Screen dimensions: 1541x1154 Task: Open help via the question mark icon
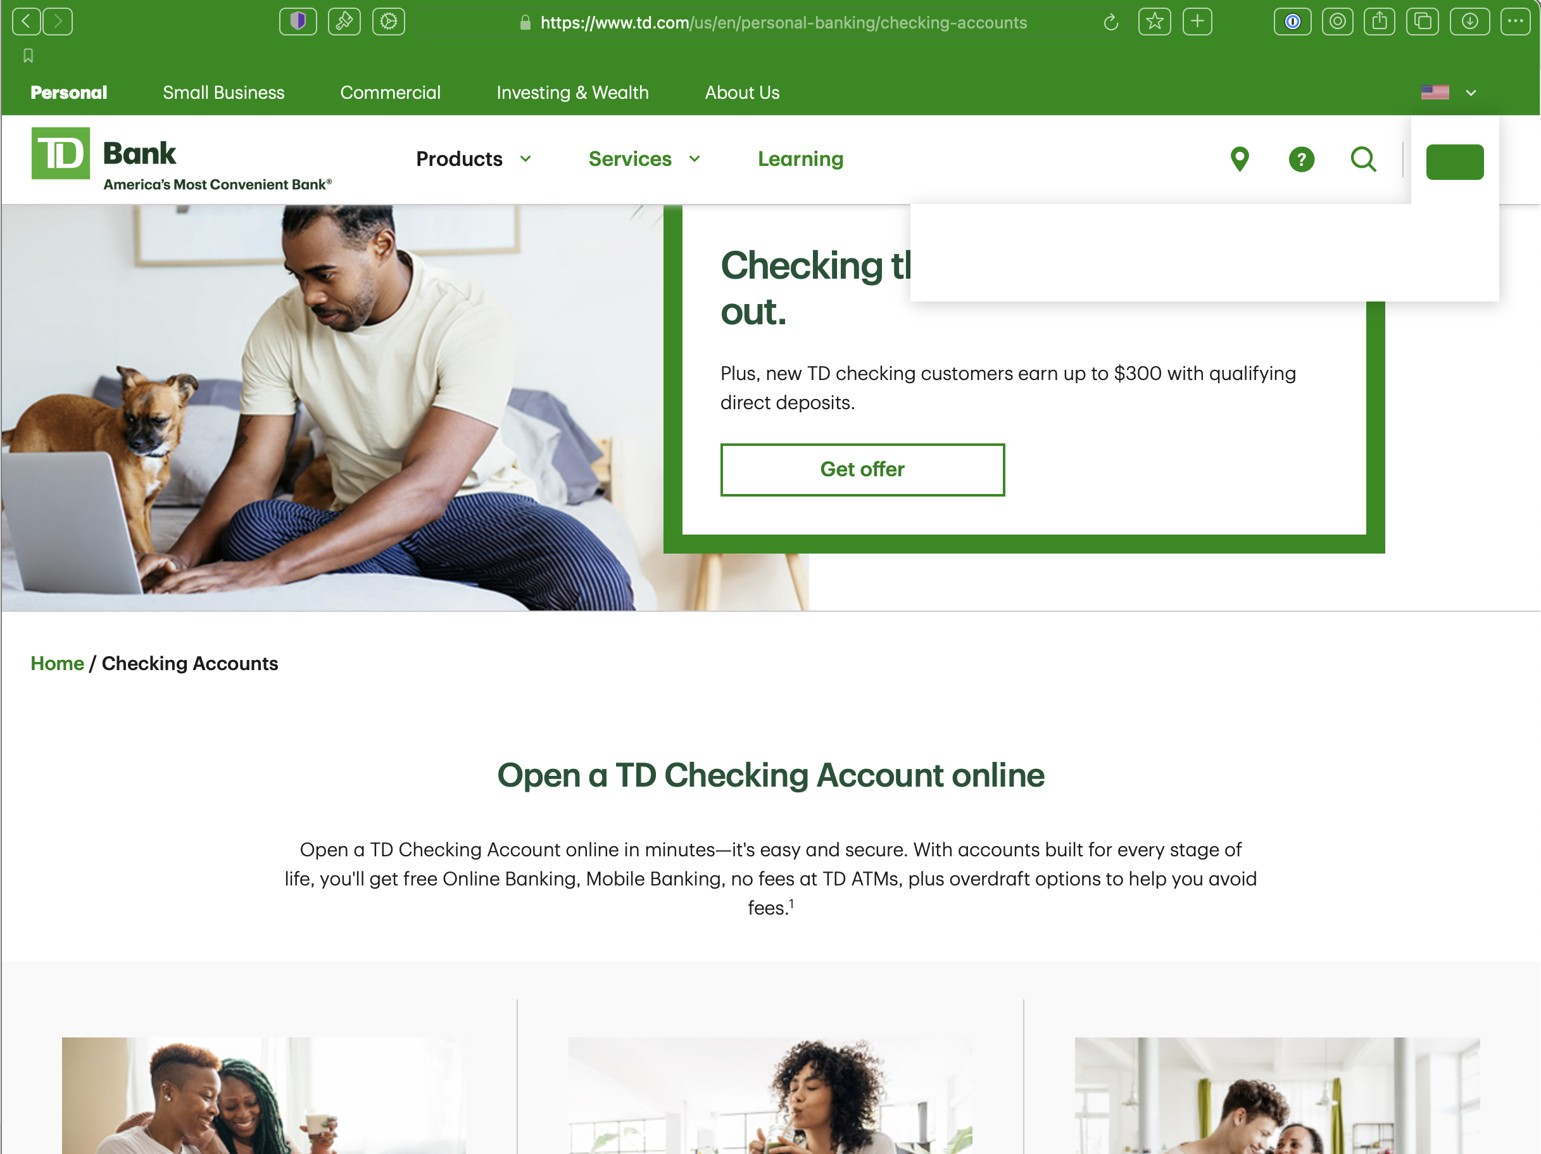click(x=1301, y=159)
